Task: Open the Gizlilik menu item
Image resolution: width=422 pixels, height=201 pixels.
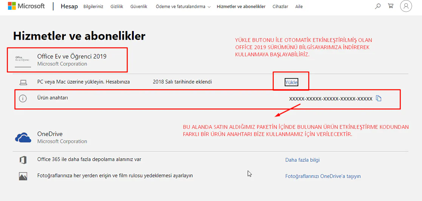Action: pyautogui.click(x=117, y=6)
